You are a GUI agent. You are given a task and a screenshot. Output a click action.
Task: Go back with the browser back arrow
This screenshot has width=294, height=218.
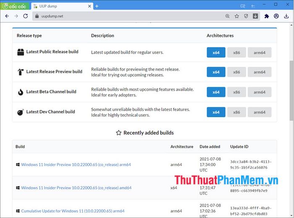coord(7,16)
